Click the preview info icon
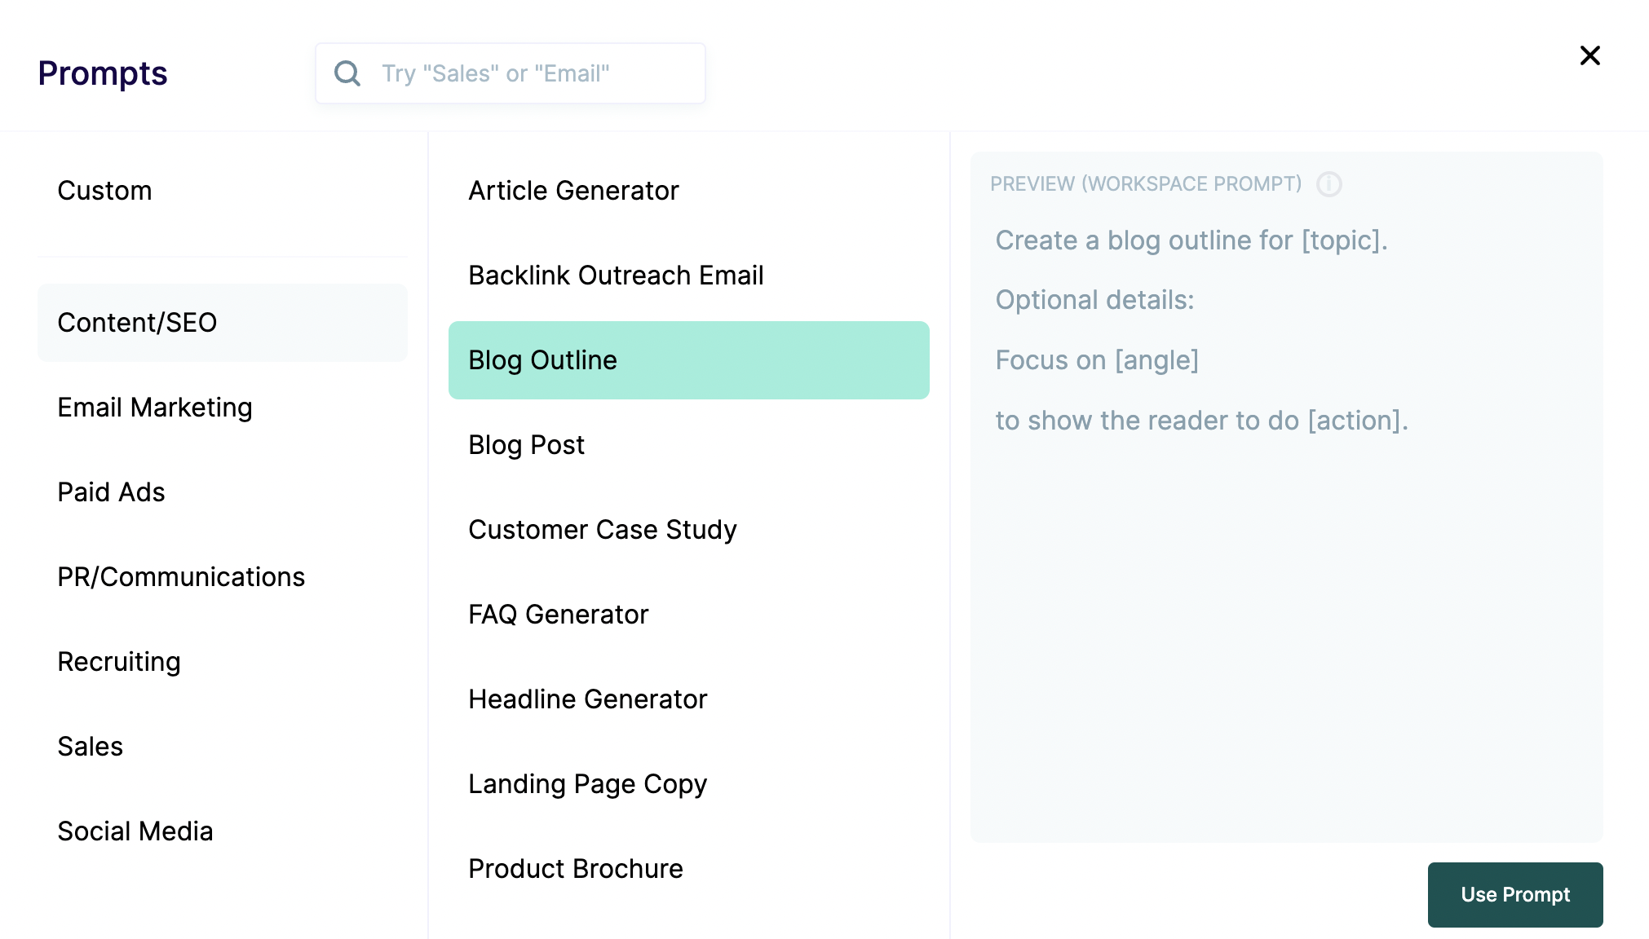The height and width of the screenshot is (939, 1649). pos(1328,184)
